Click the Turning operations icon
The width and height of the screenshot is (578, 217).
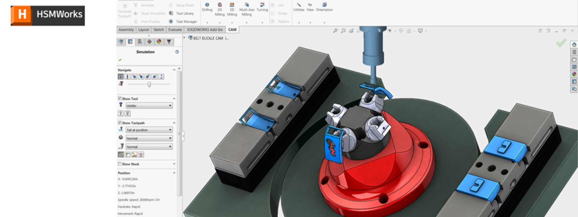tap(262, 7)
